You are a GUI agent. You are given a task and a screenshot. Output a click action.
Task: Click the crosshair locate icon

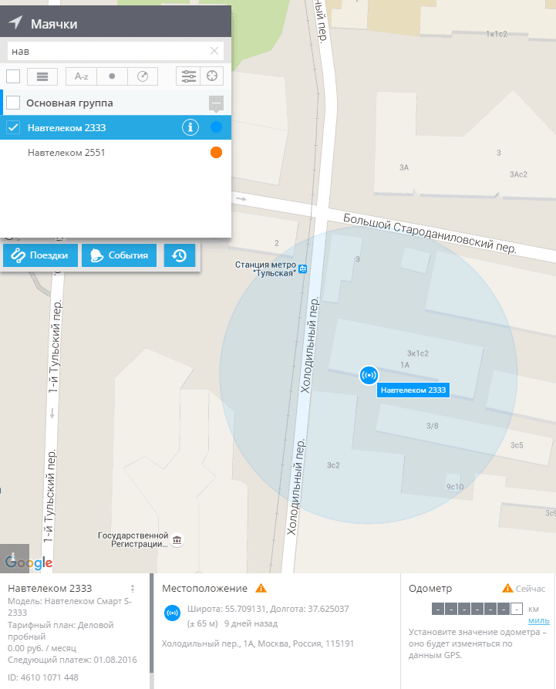pyautogui.click(x=213, y=76)
